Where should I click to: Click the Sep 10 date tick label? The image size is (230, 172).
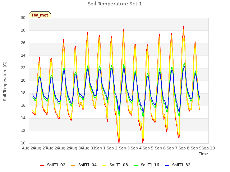[x=208, y=148]
